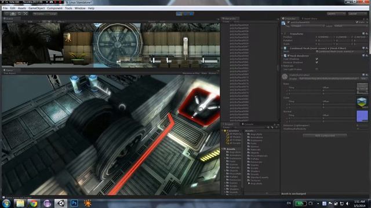
Task: Select the Normal map texture thumbnail
Action: point(362,116)
